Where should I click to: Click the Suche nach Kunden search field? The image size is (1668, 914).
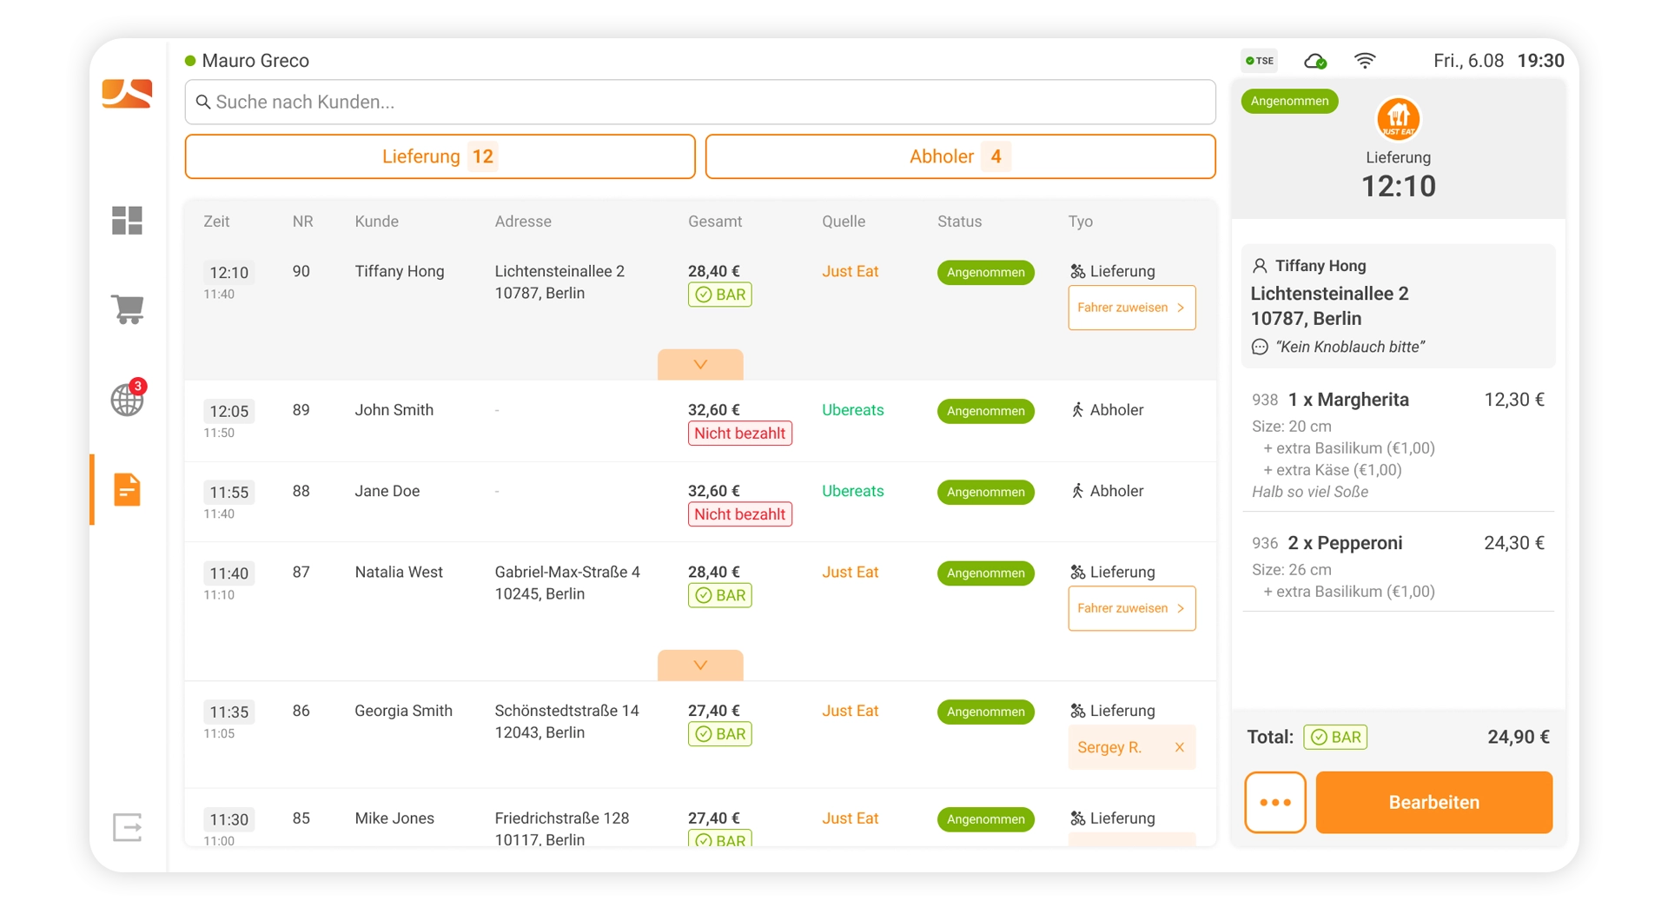point(700,103)
